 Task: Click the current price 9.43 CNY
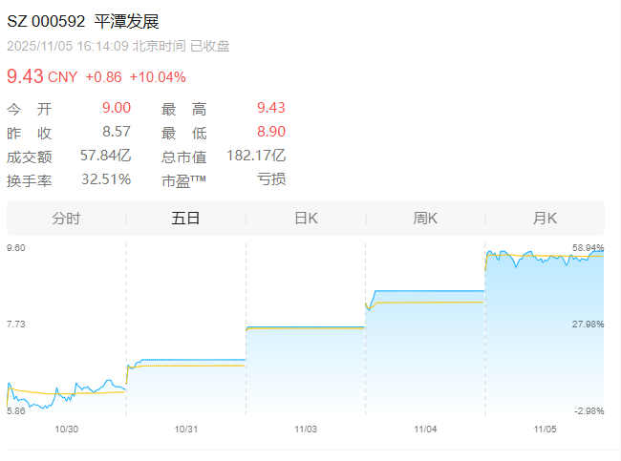coord(42,76)
